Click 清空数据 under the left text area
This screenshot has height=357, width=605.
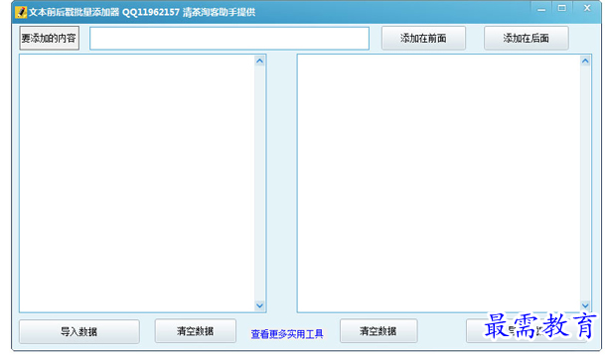[196, 331]
